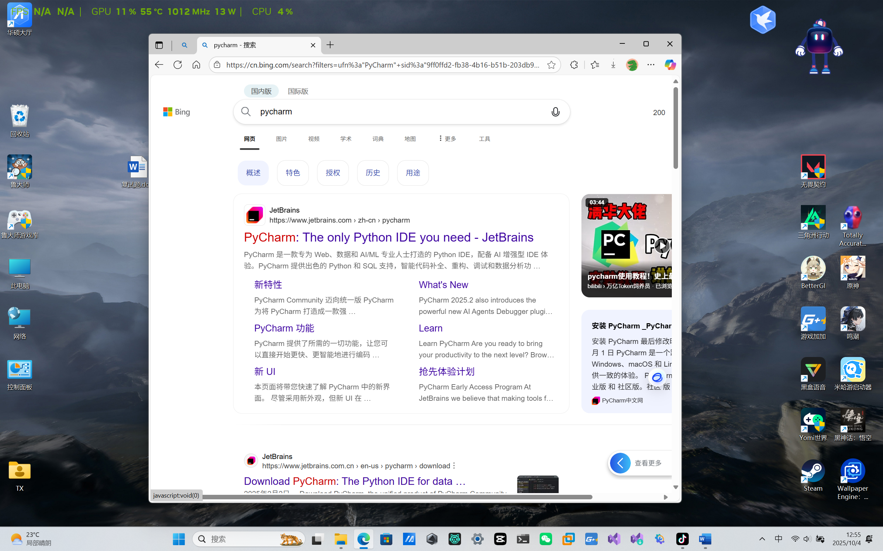Viewport: 883px width, 551px height.
Task: Open the Extensions icon in Edge toolbar
Action: (x=573, y=64)
